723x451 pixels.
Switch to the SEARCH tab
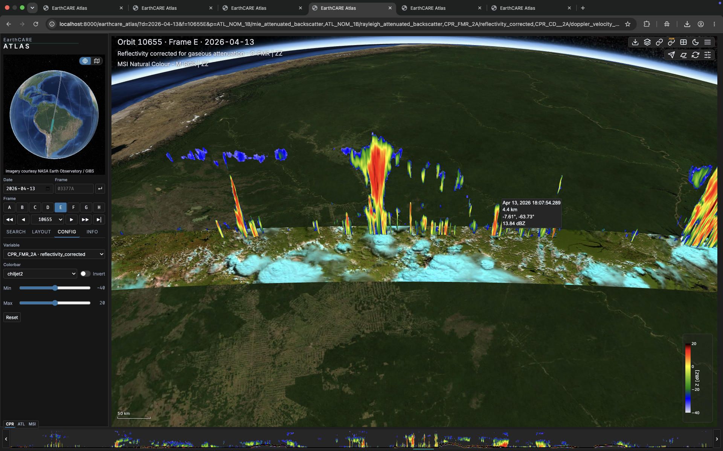pos(16,232)
